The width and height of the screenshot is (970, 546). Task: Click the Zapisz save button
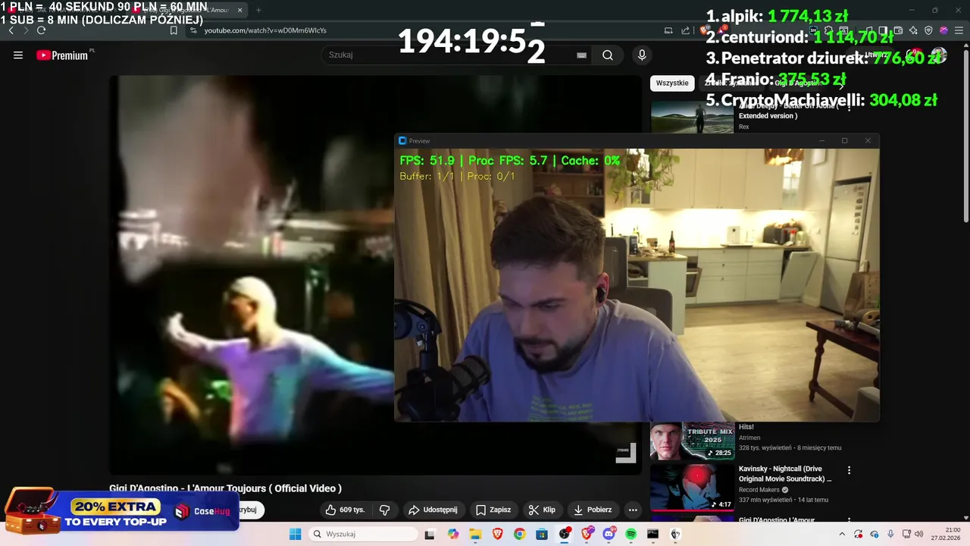click(x=493, y=510)
